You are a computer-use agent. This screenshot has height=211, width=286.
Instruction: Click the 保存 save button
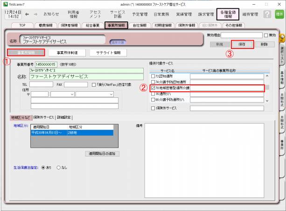[249, 44]
